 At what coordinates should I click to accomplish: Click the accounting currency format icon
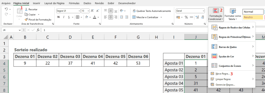[x=178, y=17]
